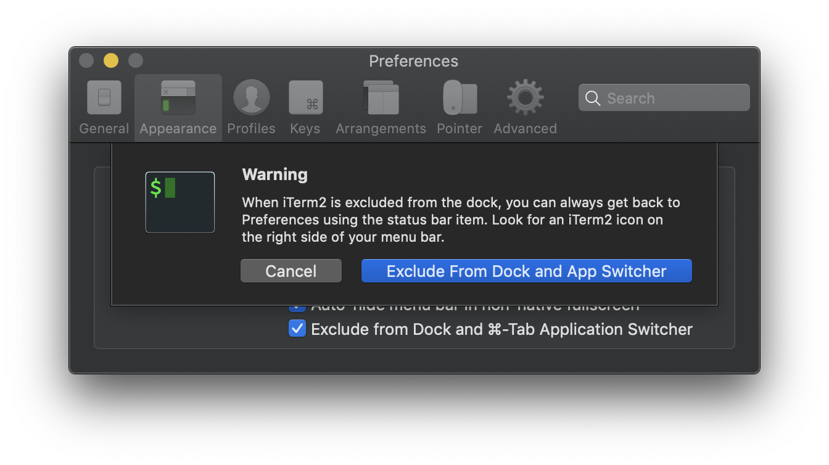Confirm "Exclude From Dock and App Switcher"
This screenshot has height=465, width=829.
526,271
